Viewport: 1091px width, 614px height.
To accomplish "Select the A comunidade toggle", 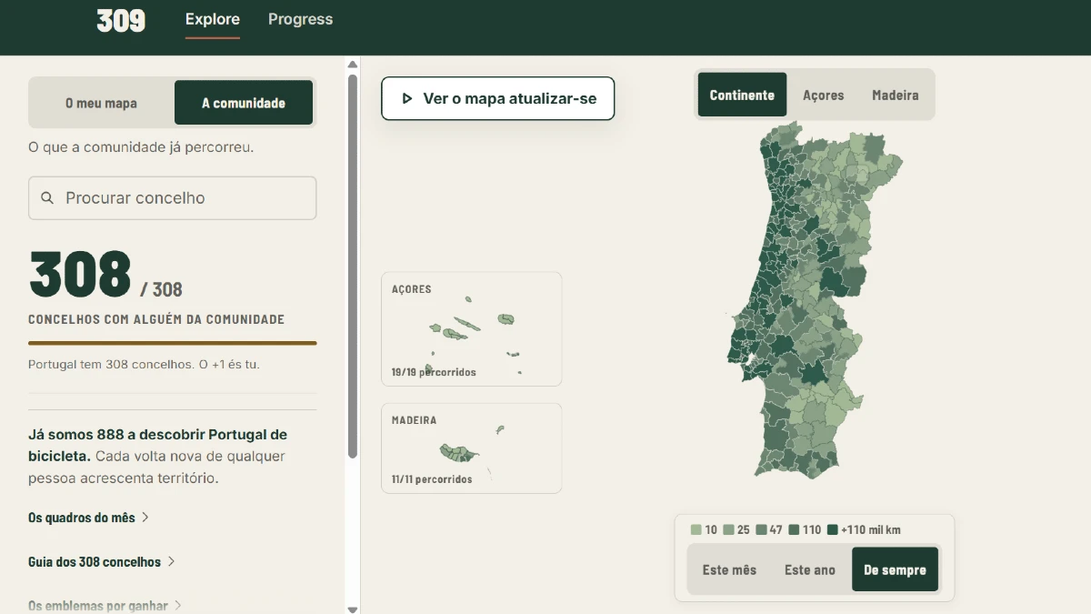I will coord(244,103).
